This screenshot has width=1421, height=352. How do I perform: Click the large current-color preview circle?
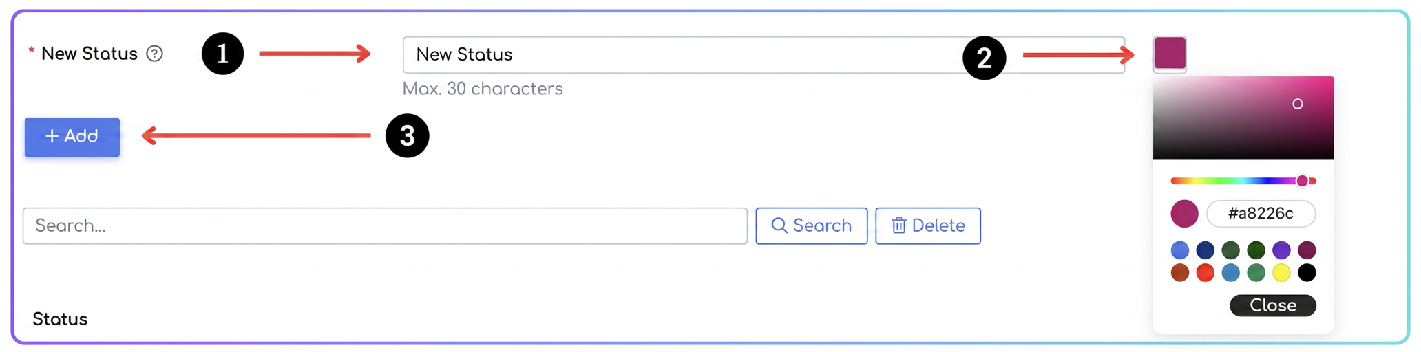[x=1184, y=214]
